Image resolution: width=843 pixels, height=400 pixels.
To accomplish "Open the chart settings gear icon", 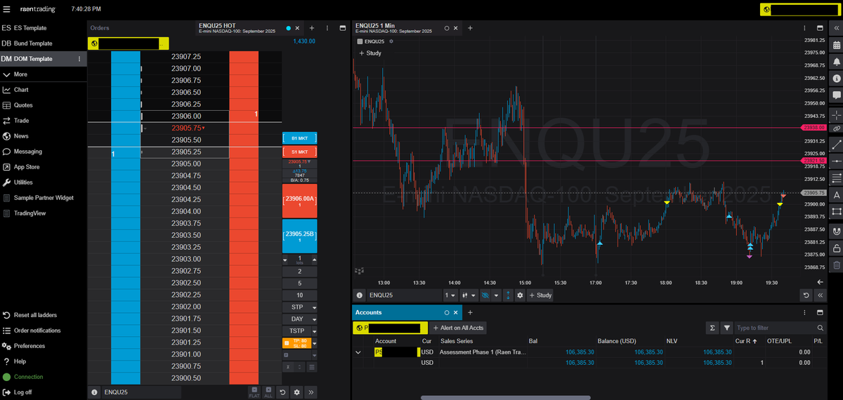I will click(x=520, y=295).
